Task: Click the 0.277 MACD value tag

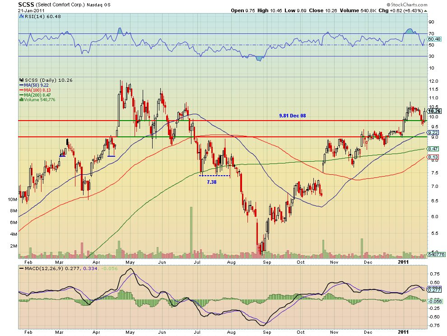Action: (434, 290)
